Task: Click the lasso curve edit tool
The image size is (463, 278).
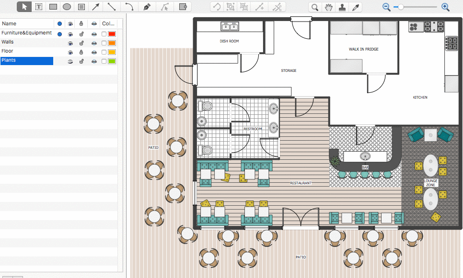Action: coord(217,7)
